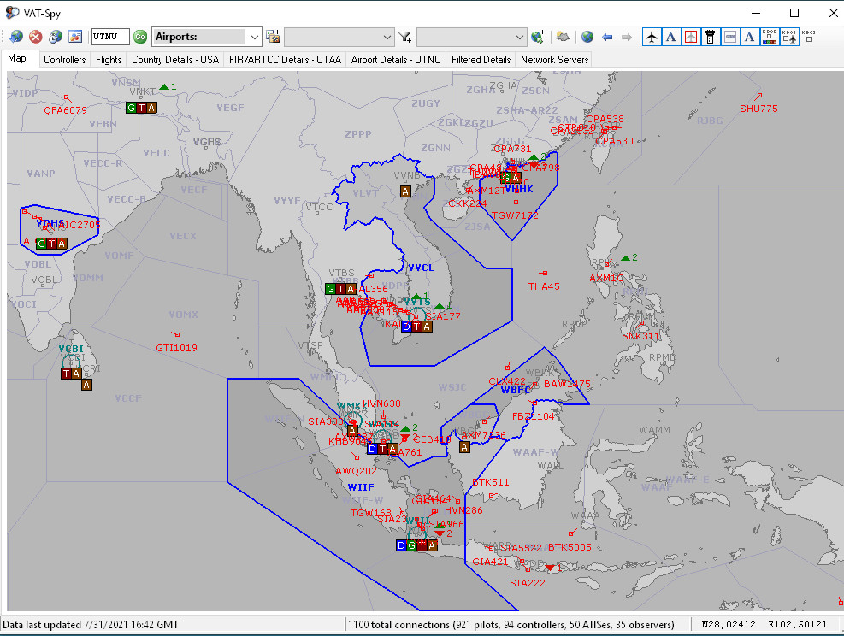Viewport: 844px width, 636px height.
Task: Click the red stop update icon
Action: [x=36, y=37]
